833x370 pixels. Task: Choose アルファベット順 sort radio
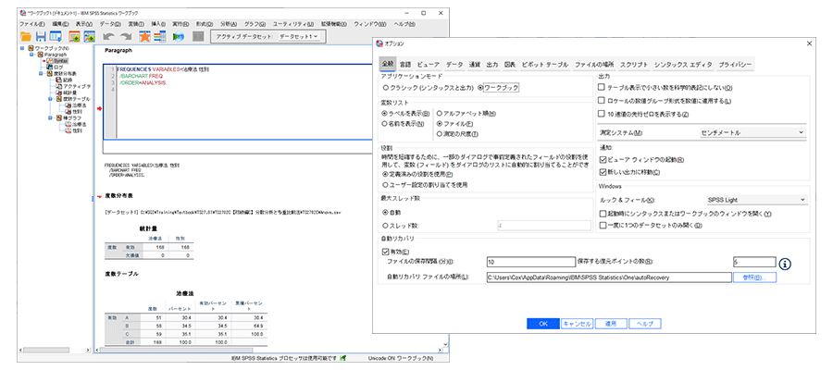coord(440,114)
